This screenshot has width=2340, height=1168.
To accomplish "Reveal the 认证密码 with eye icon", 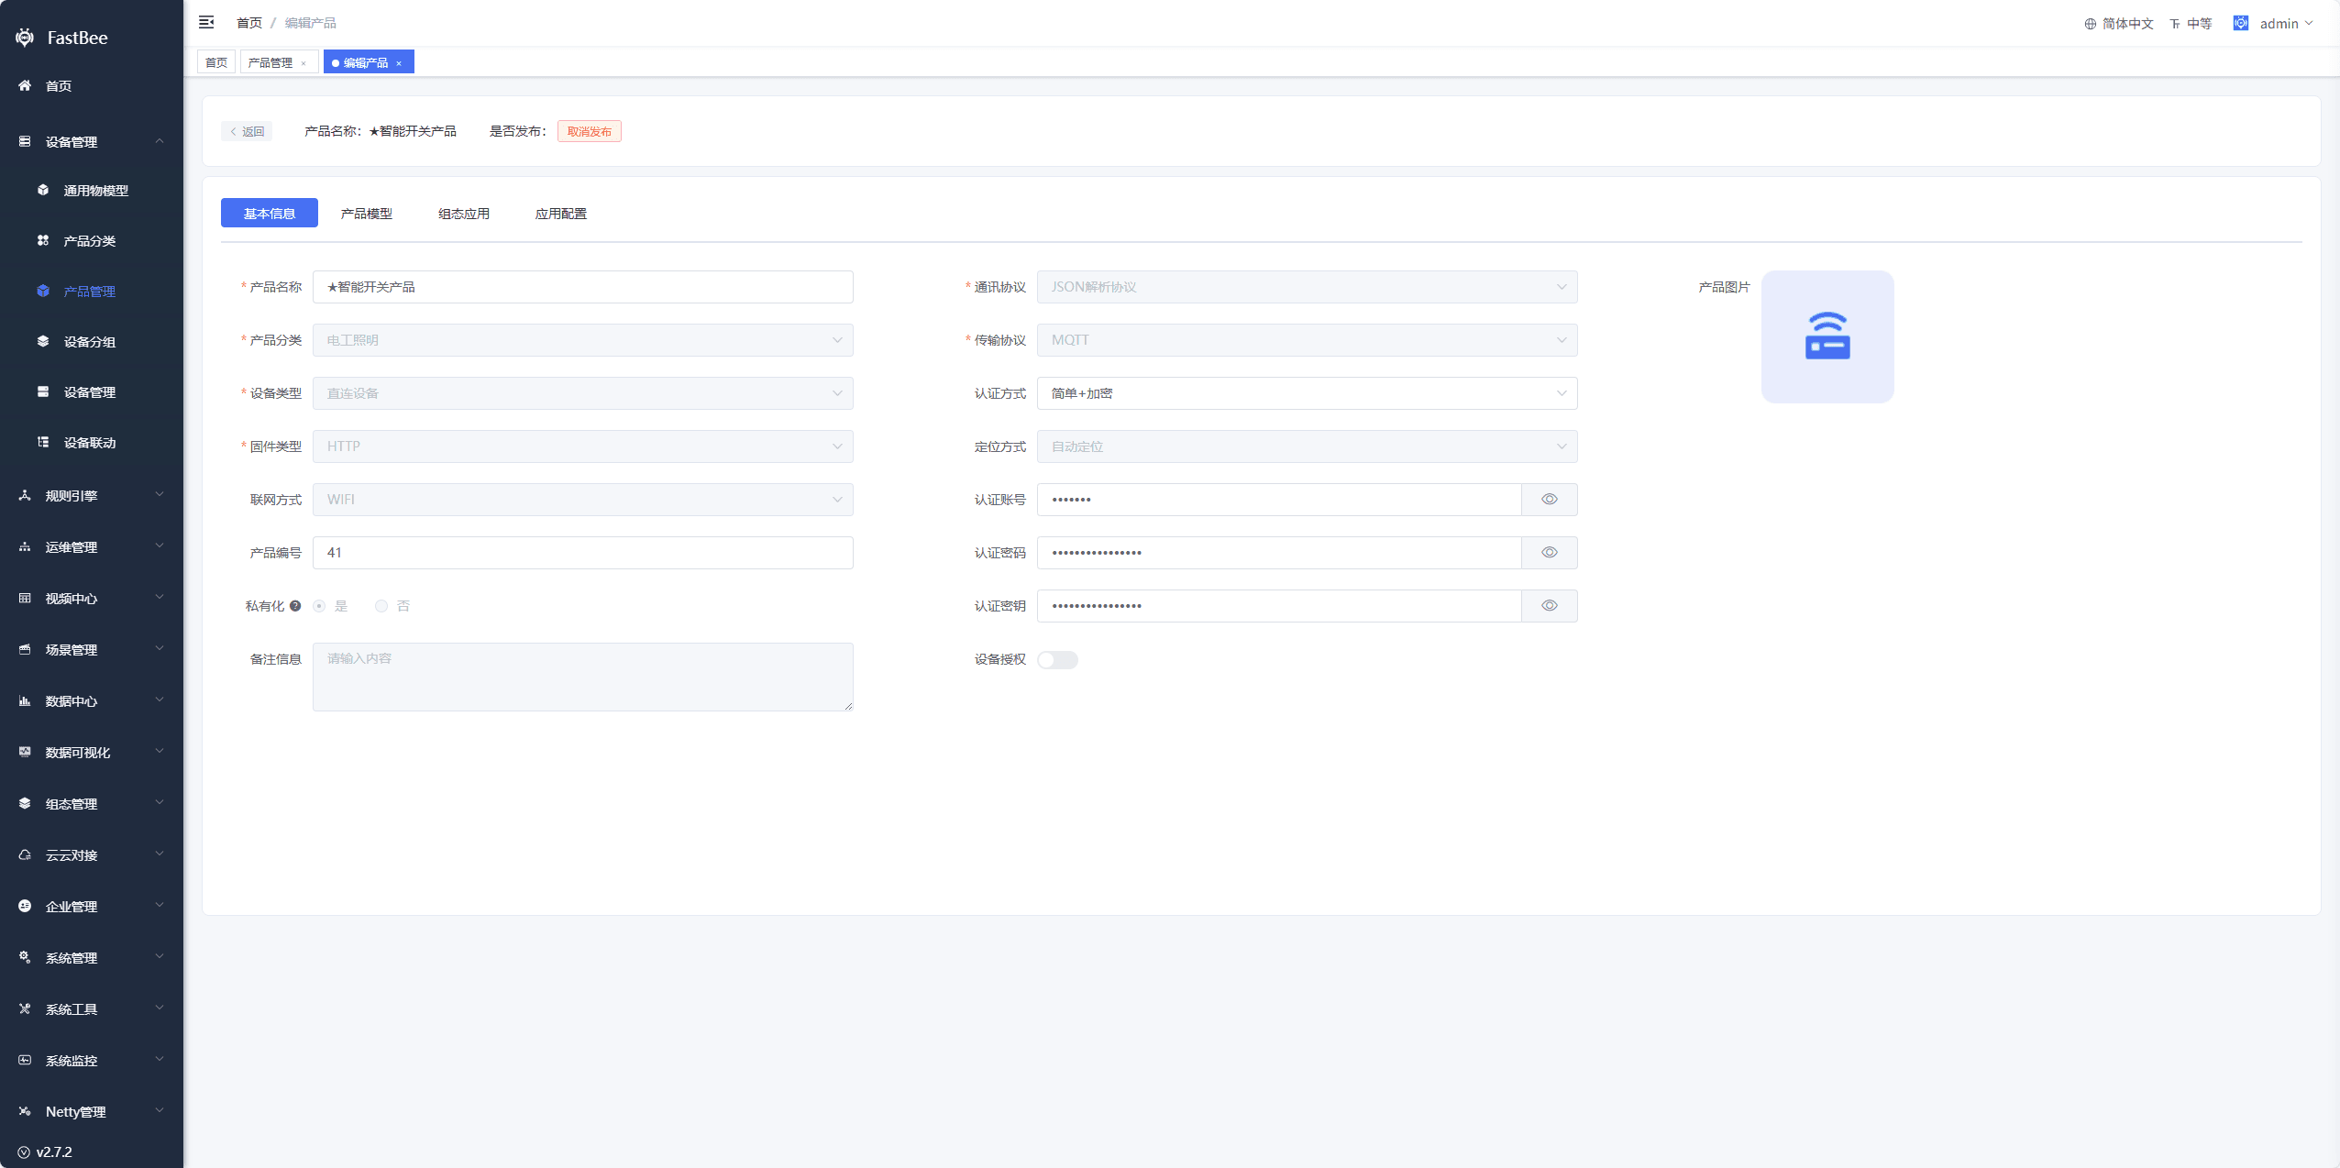I will (x=1550, y=553).
